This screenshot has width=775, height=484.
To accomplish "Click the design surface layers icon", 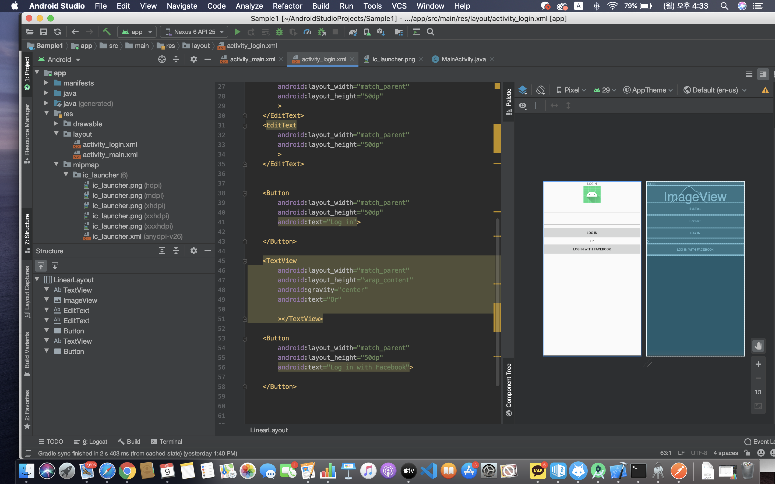I will 522,90.
